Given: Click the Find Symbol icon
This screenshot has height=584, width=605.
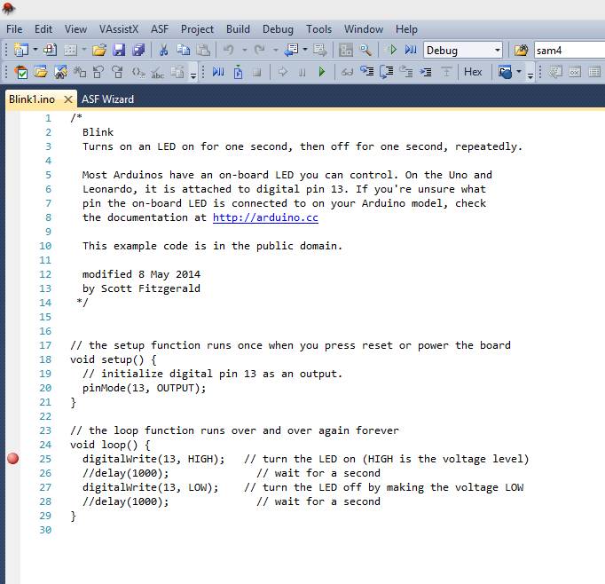Looking at the screenshot, I should click(60, 72).
